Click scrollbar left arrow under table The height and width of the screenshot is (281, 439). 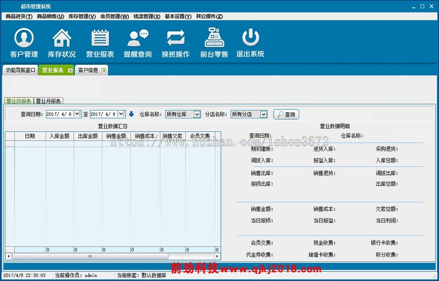pyautogui.click(x=8, y=257)
